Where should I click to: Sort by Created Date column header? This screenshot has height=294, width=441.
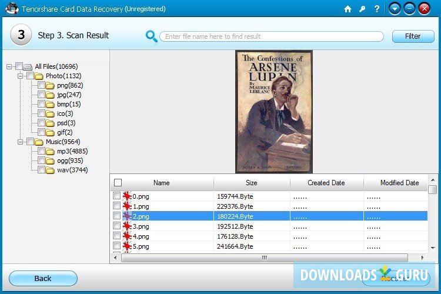[x=326, y=183]
